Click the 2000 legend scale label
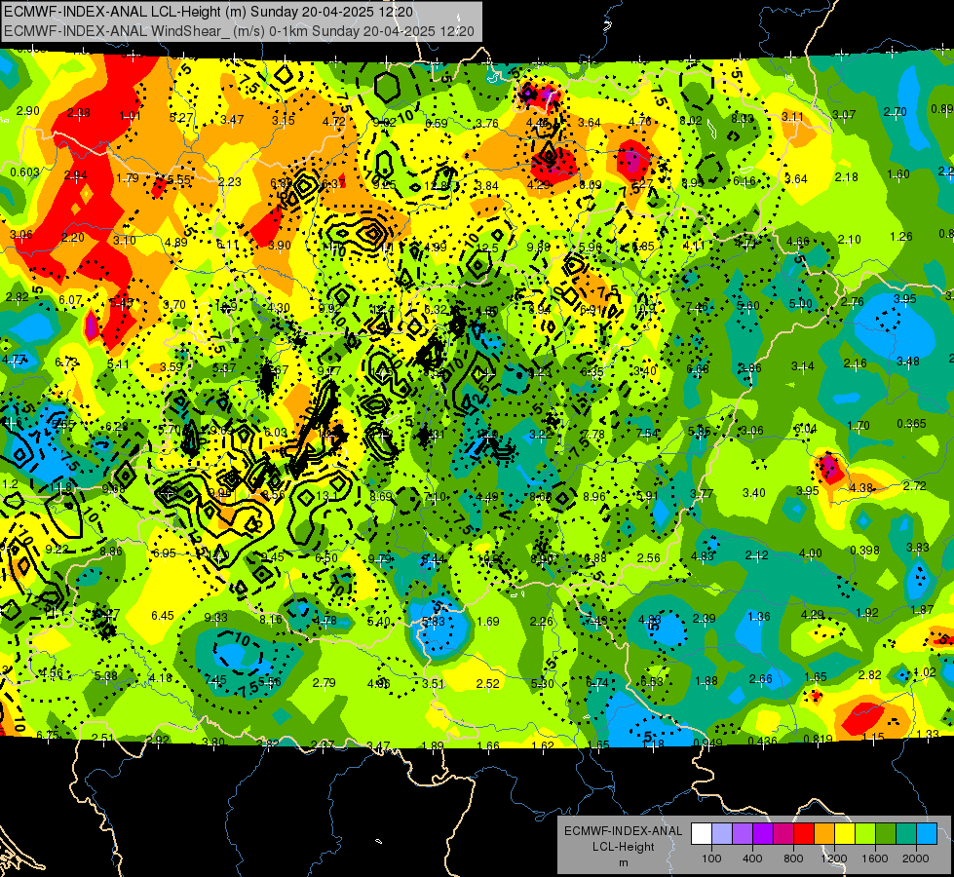The image size is (954, 877). pyautogui.click(x=916, y=858)
